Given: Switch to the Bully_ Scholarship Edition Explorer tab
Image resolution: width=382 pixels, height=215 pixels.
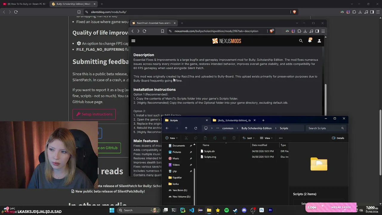Looking at the screenshot, I should [x=234, y=120].
